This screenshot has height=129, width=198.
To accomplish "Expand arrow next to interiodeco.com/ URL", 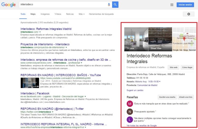I will pos(40,32).
